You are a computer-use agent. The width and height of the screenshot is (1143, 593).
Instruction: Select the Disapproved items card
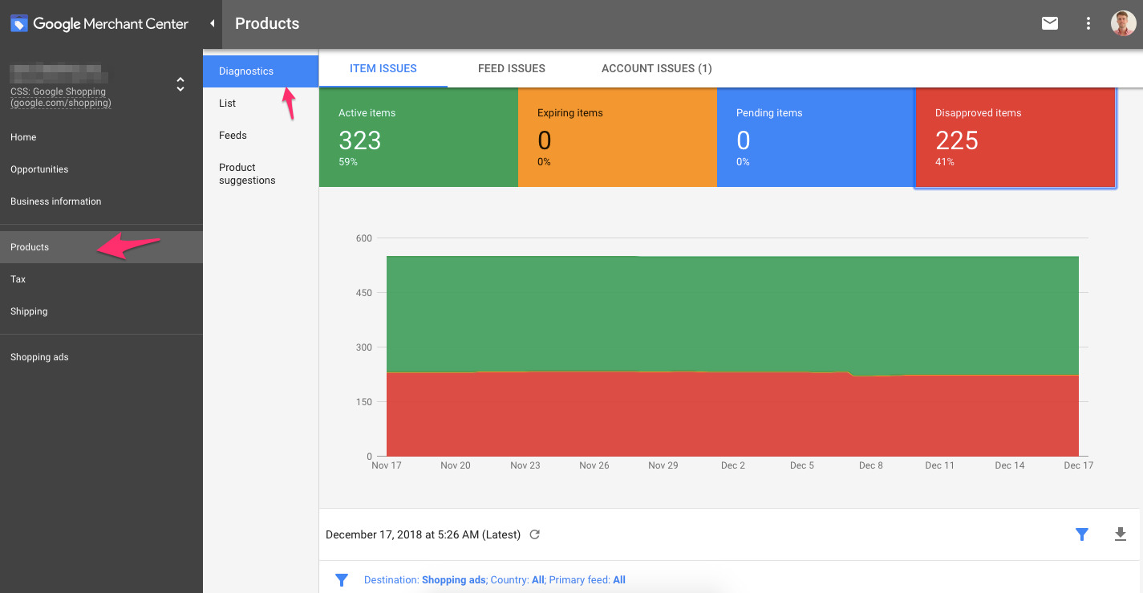tap(1015, 137)
